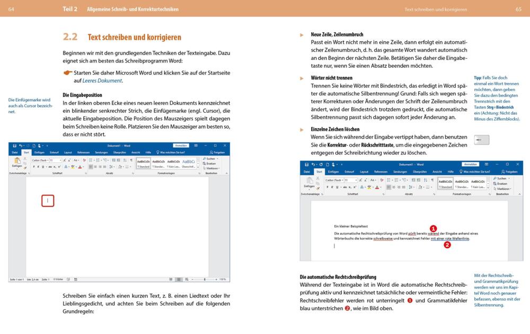The width and height of the screenshot is (530, 334).
Task: Click Freigeben in the sample-text Word window
Action: (x=510, y=171)
